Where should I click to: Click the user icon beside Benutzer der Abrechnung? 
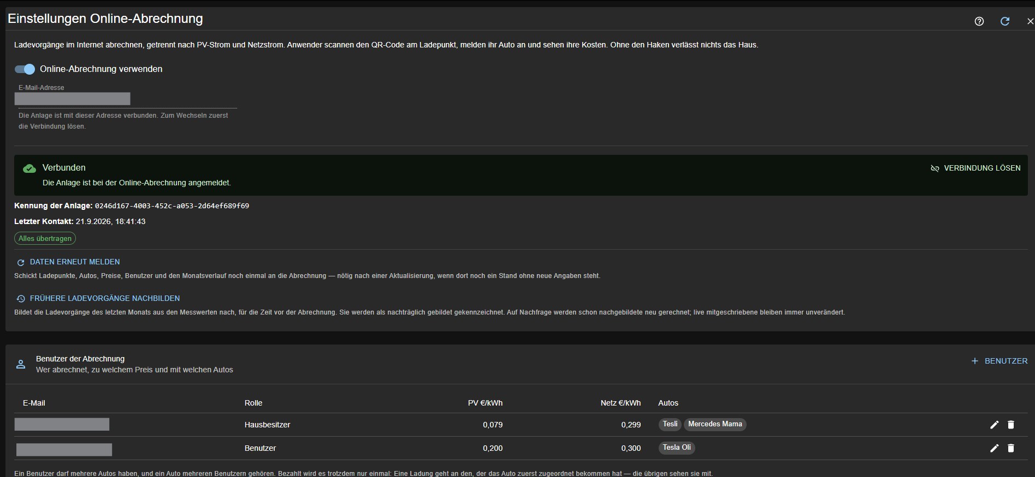(21, 364)
